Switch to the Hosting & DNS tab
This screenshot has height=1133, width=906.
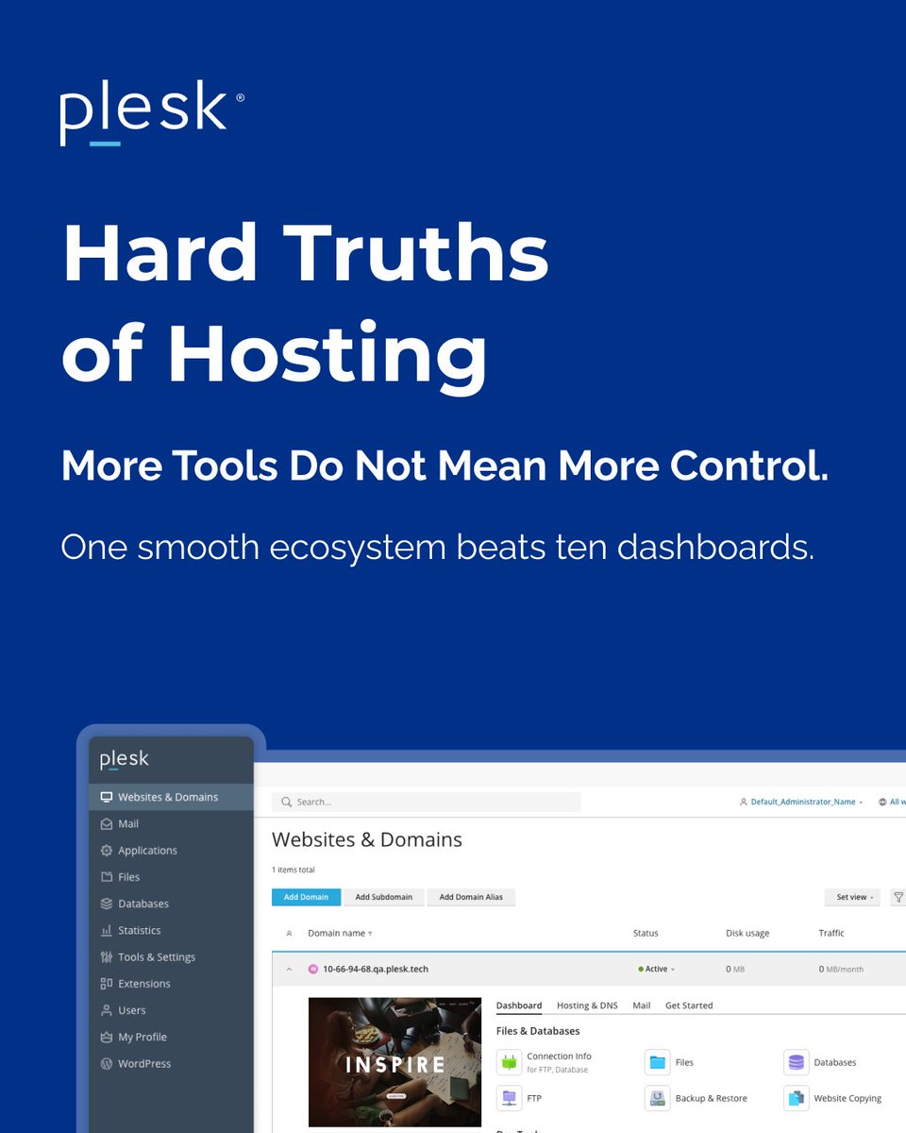pos(587,1006)
